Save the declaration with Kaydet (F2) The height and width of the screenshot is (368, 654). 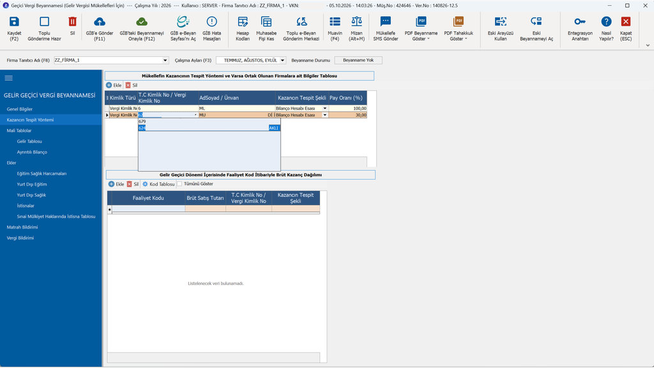(x=14, y=29)
